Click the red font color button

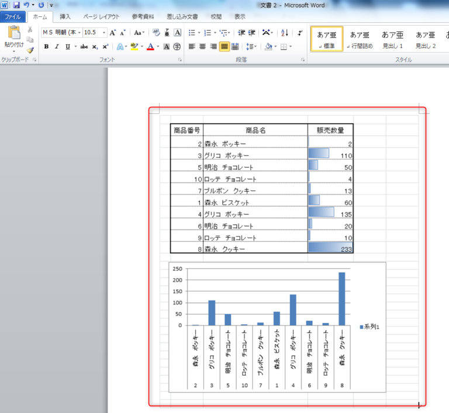click(x=150, y=47)
